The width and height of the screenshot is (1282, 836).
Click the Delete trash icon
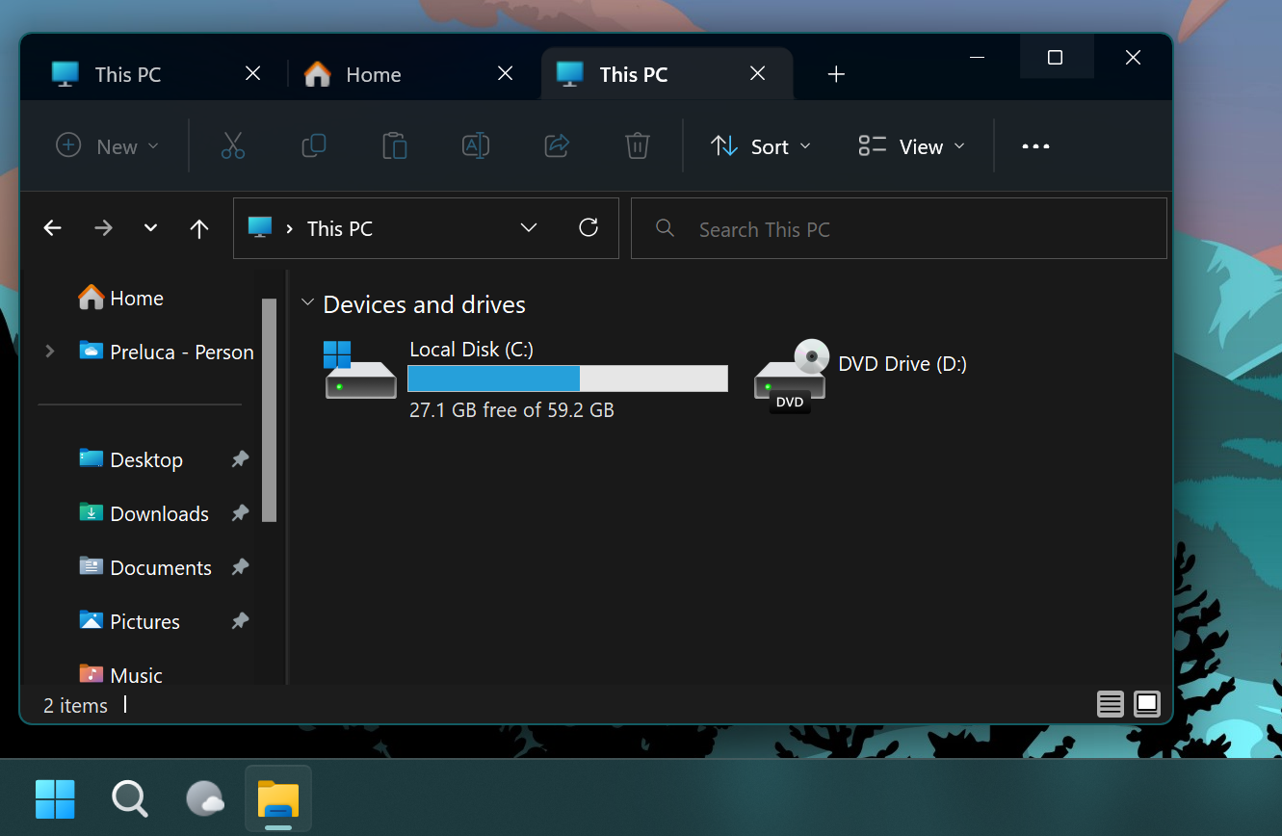pyautogui.click(x=637, y=145)
